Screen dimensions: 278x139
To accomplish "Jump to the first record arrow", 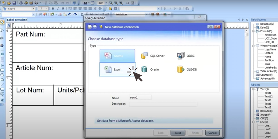I will tap(165, 8).
